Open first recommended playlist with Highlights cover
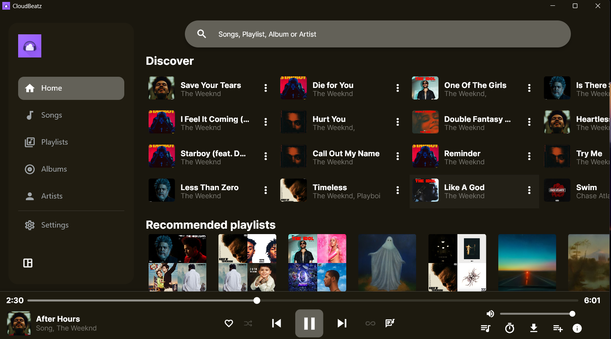 coord(178,263)
